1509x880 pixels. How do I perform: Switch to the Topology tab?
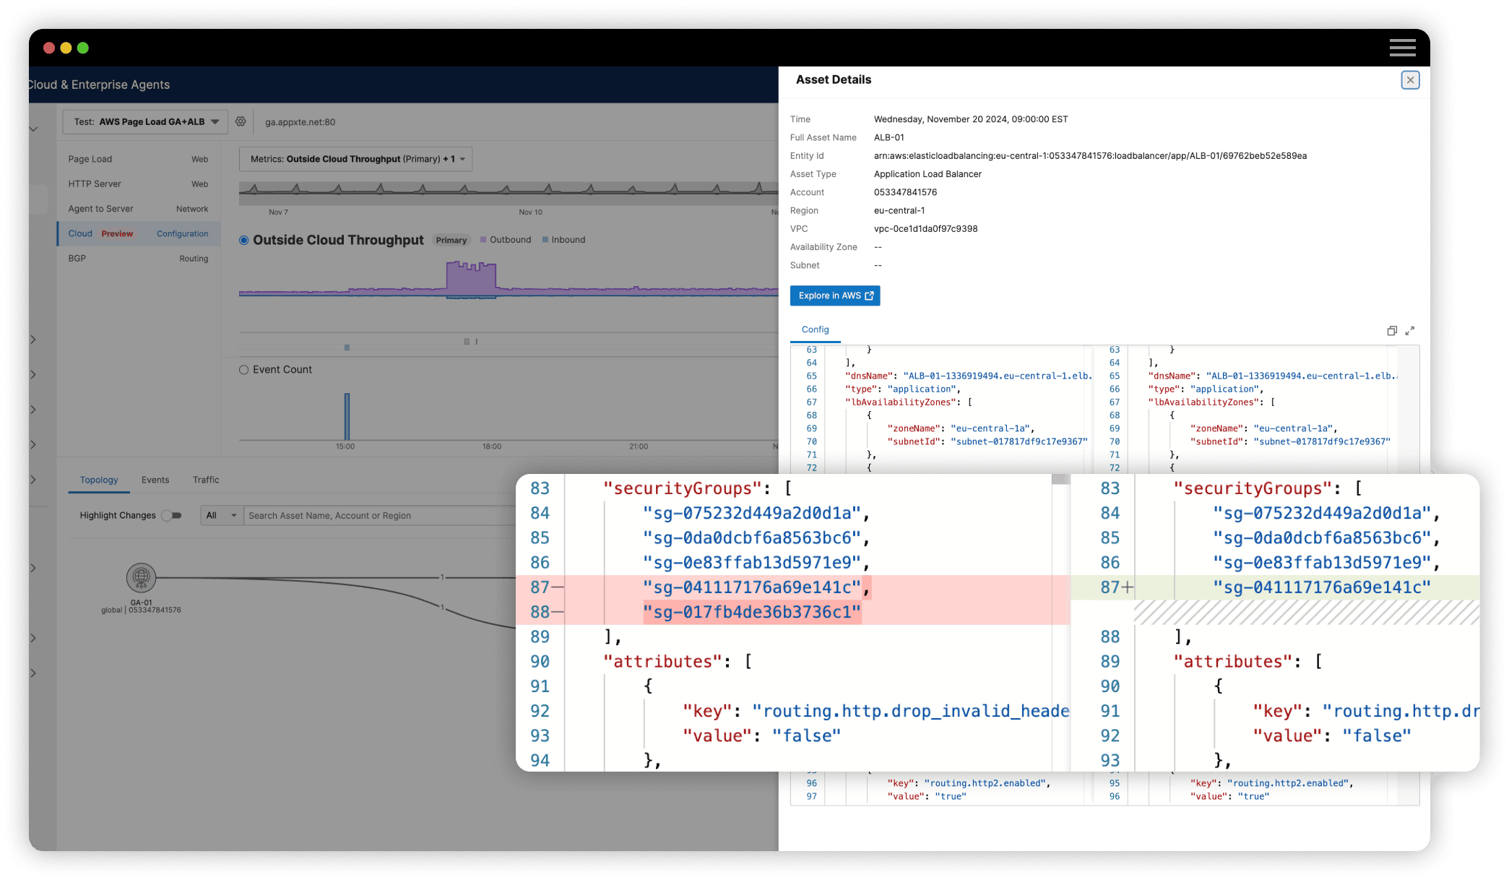[99, 480]
